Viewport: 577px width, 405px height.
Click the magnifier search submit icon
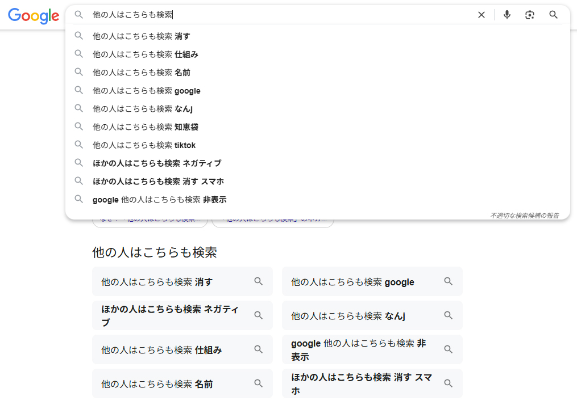pos(553,15)
